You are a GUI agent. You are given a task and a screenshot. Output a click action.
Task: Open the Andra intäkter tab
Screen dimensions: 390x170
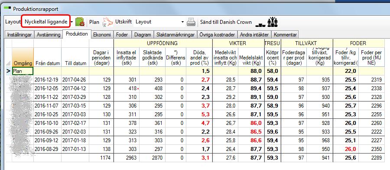pyautogui.click(x=254, y=35)
